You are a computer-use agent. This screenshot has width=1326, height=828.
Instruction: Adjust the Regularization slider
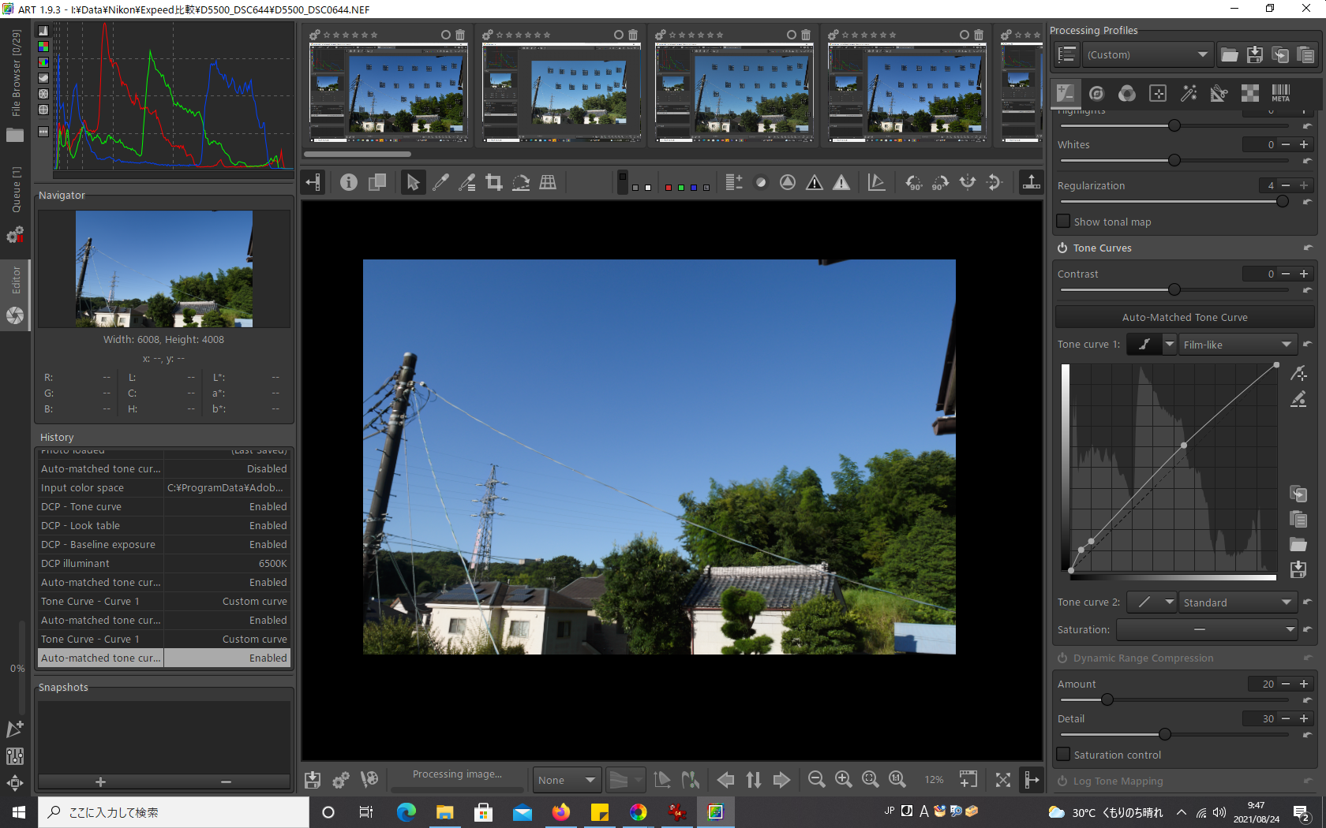coord(1174,201)
